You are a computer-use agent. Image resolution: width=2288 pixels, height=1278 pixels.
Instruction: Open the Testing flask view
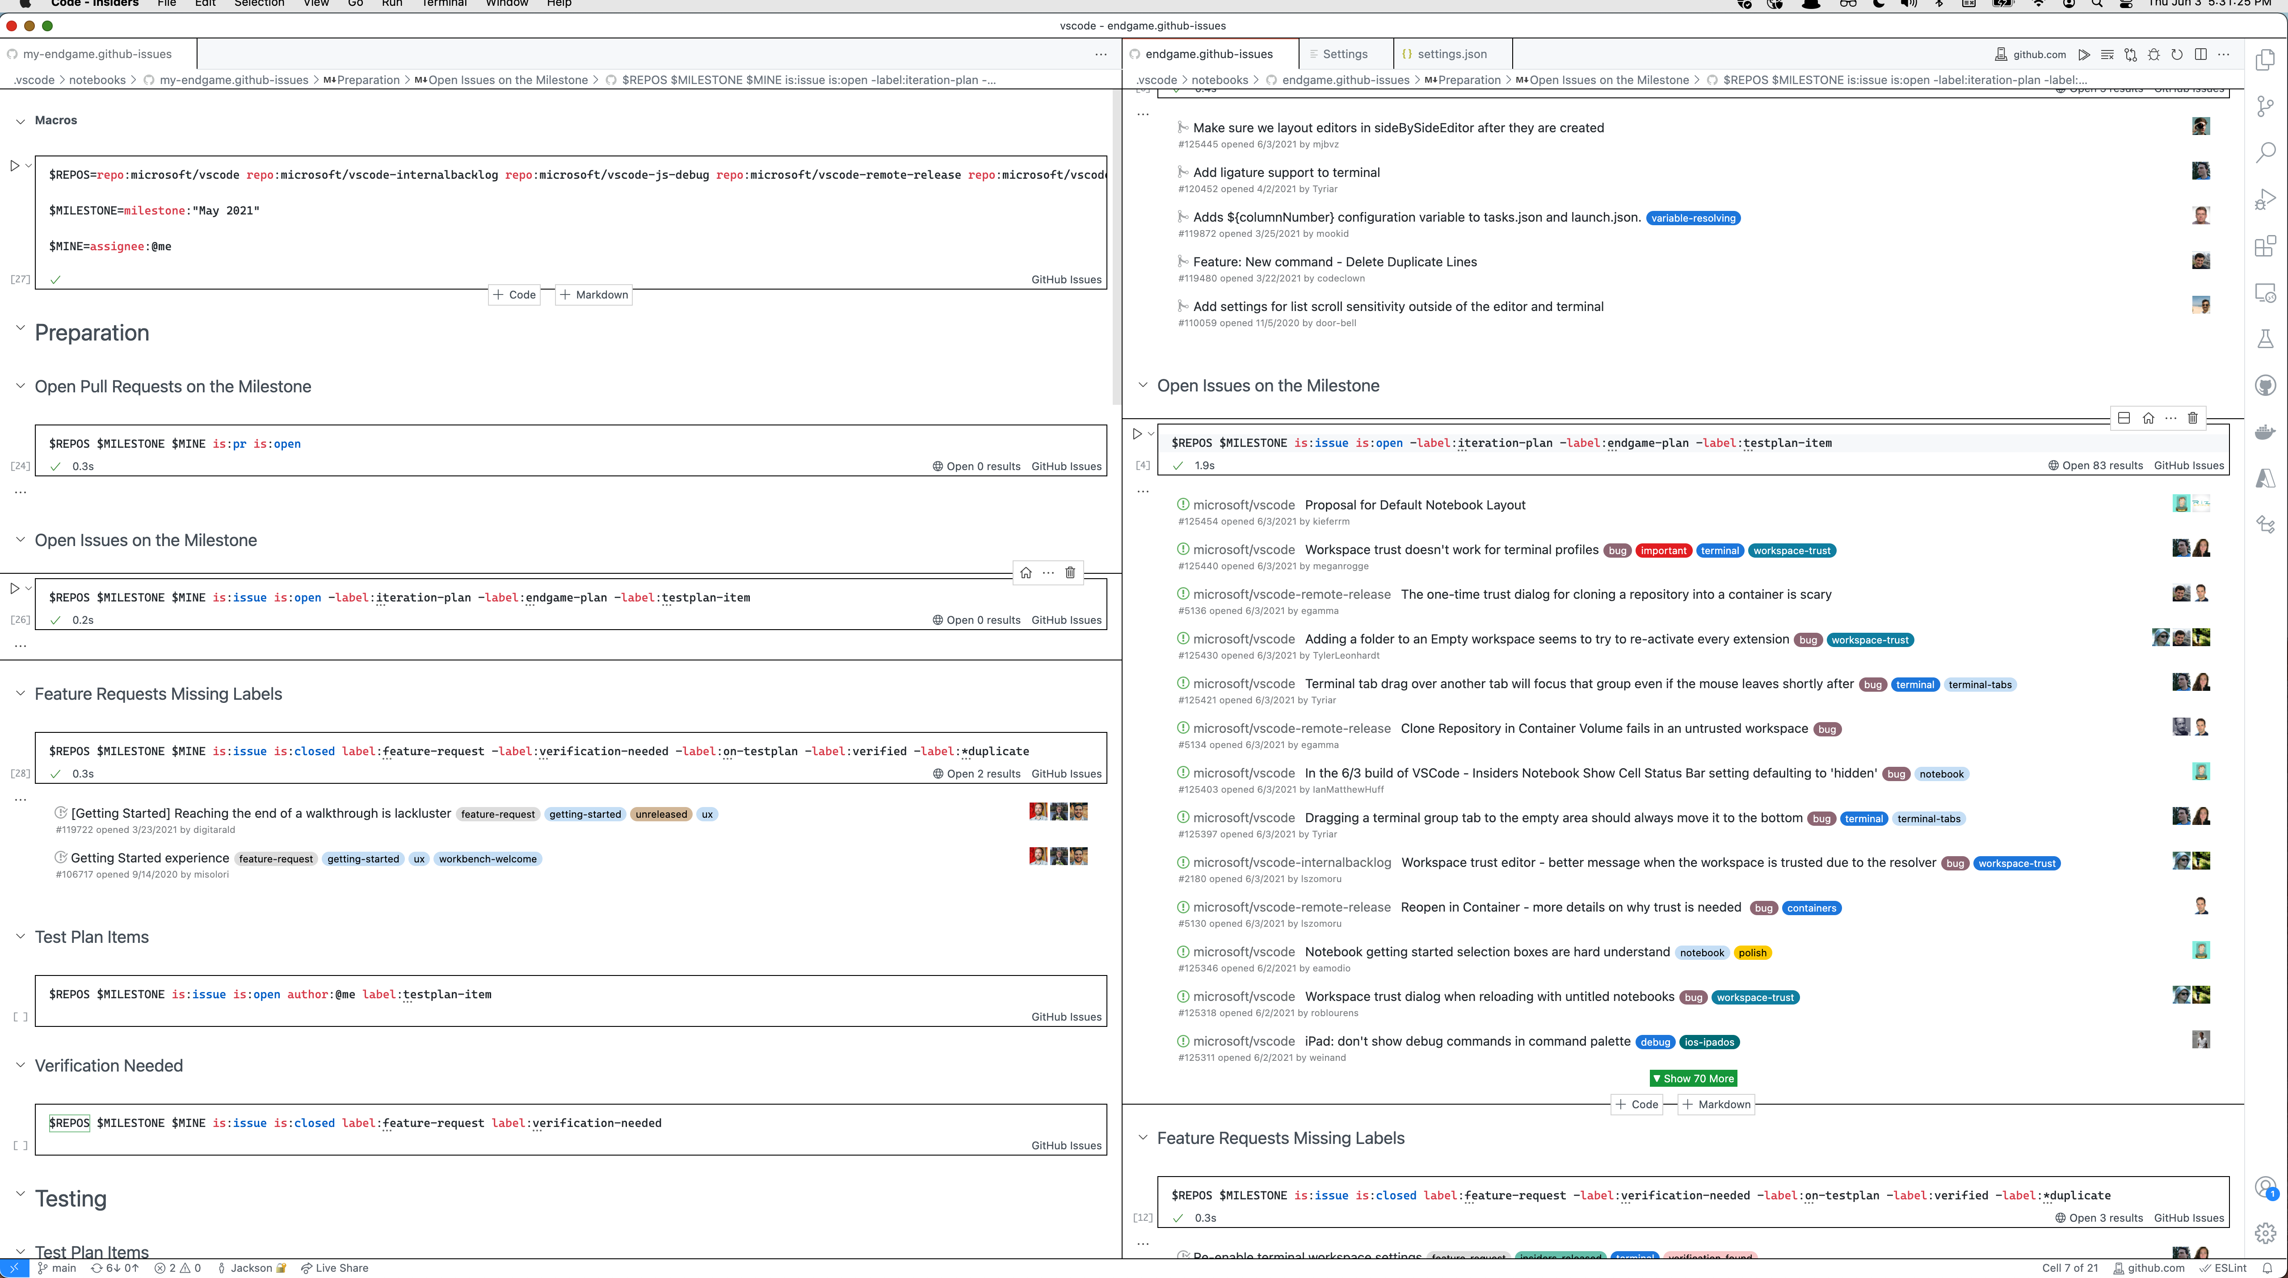coord(2266,338)
